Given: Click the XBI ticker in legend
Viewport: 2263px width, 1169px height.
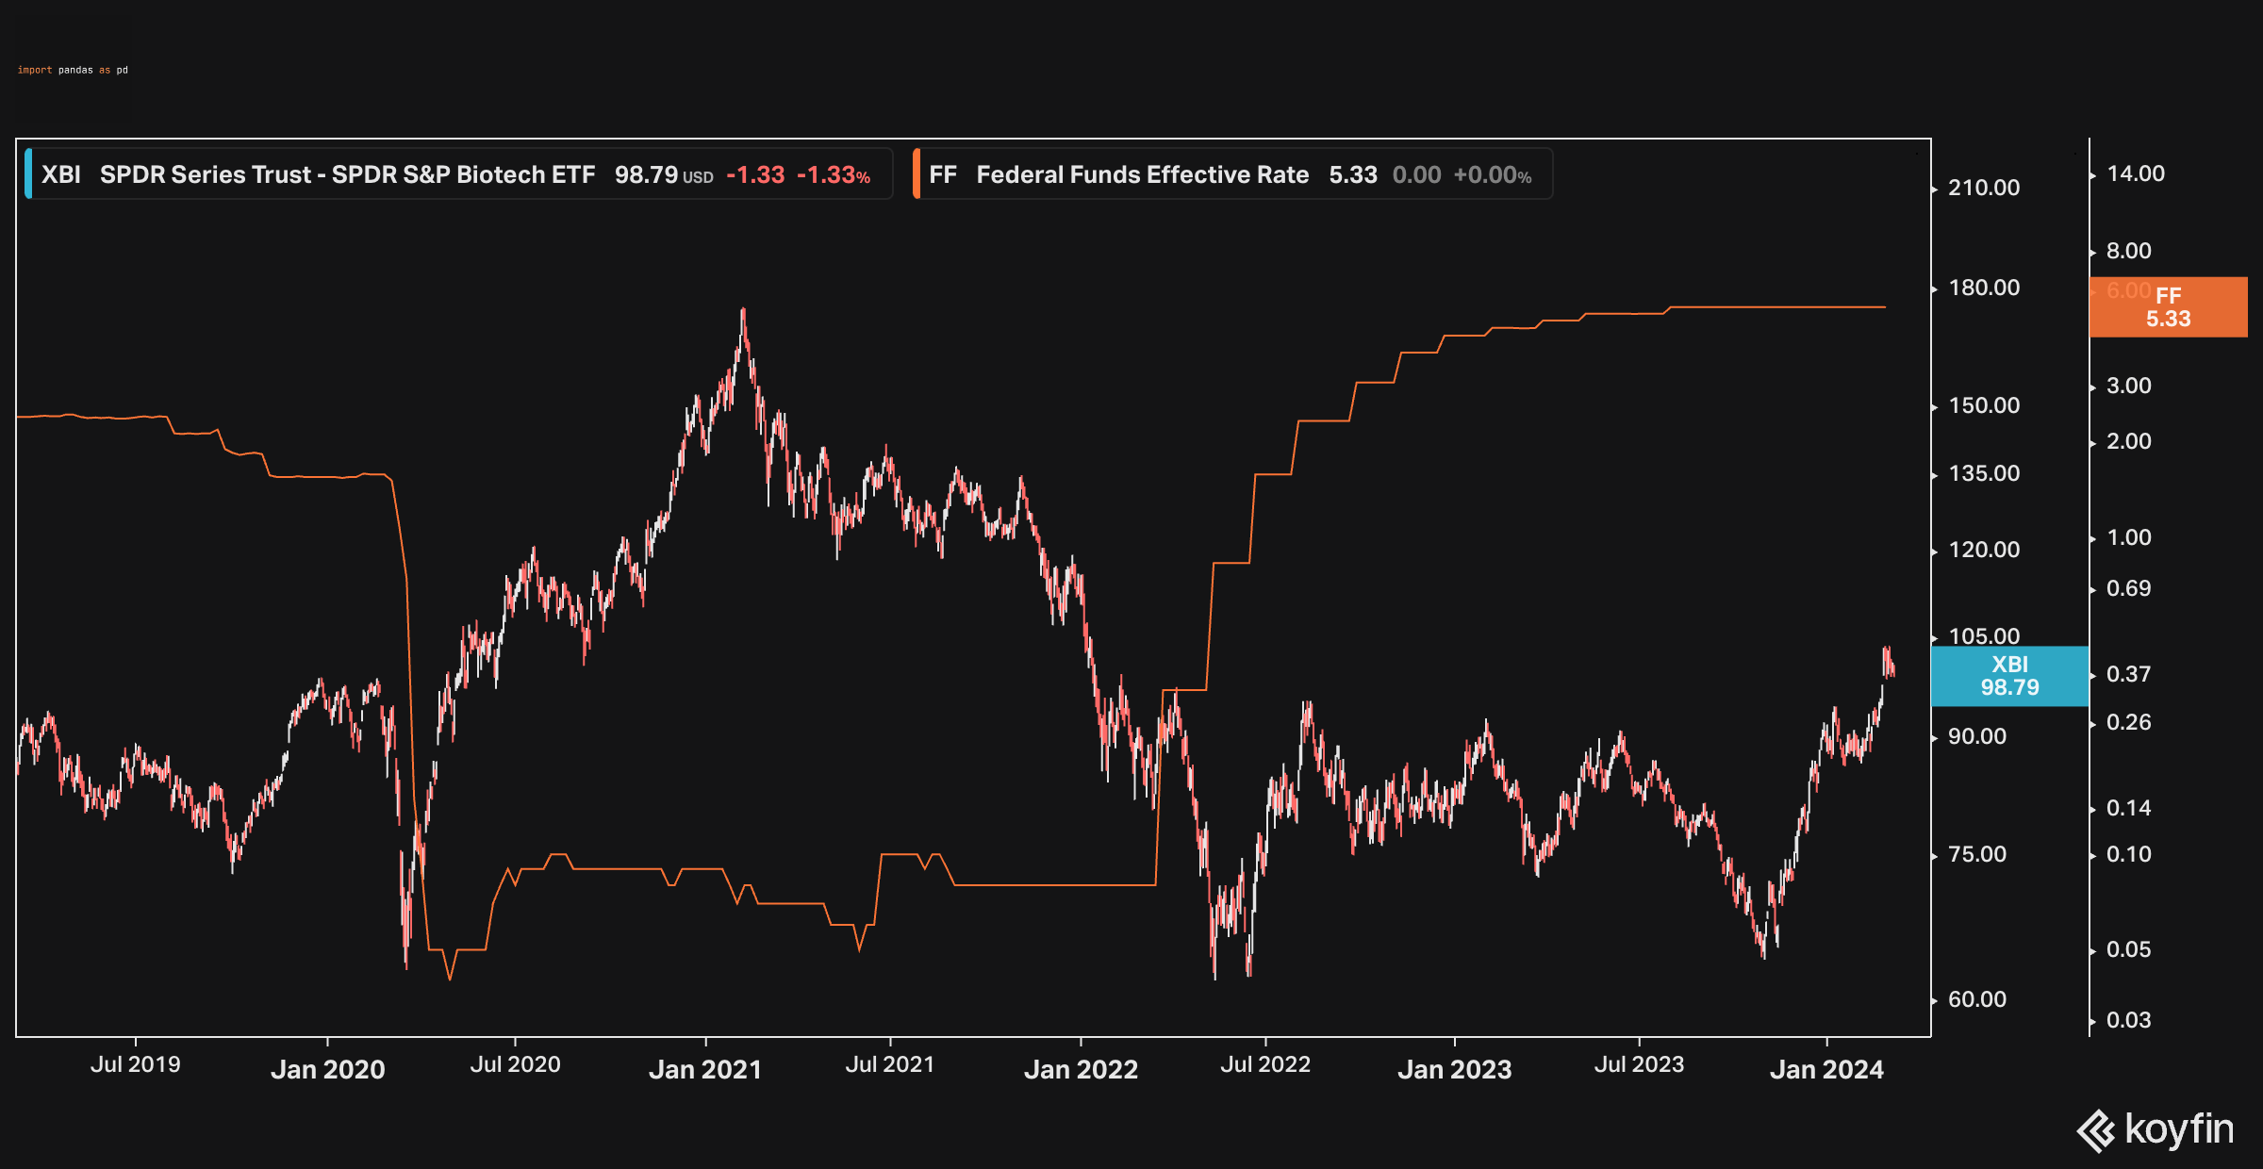Looking at the screenshot, I should [x=61, y=174].
